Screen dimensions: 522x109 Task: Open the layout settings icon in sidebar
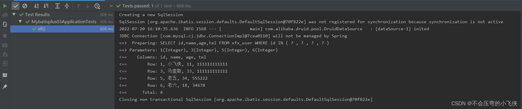5,75
